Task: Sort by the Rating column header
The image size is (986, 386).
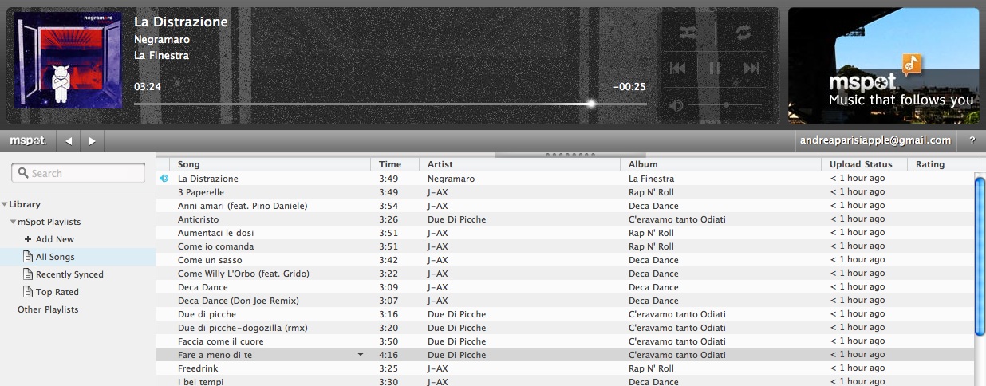Action: click(945, 164)
